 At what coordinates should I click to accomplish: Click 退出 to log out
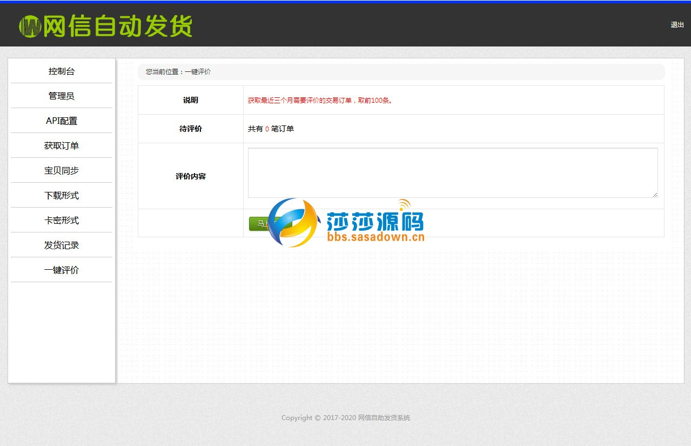tap(676, 24)
